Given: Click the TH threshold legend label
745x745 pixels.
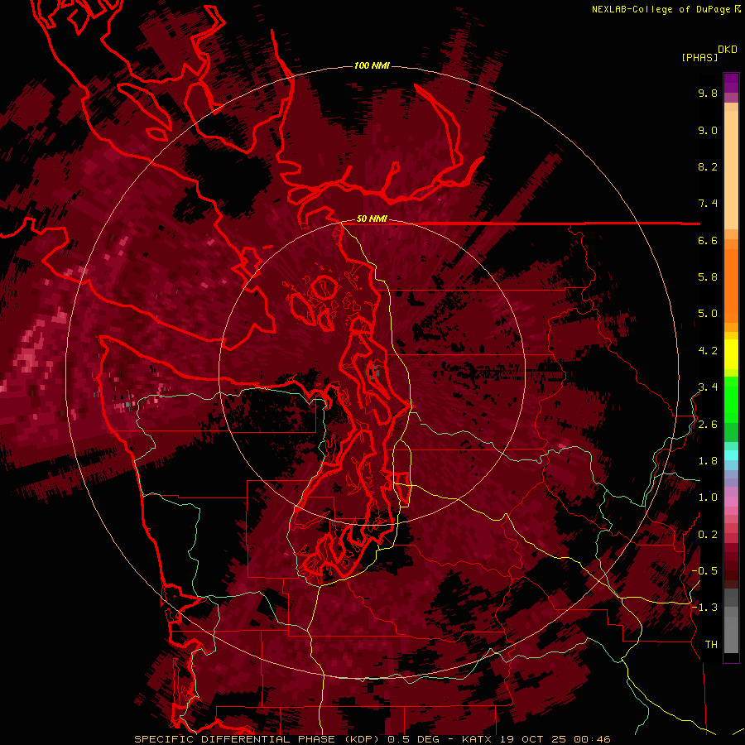Looking at the screenshot, I should pos(711,645).
